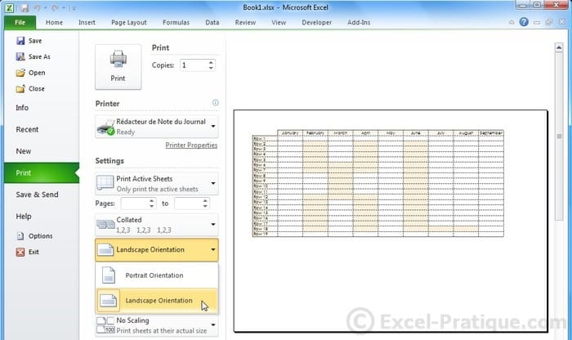Screen dimensions: 572x340
Task: Click the Portrait Orientation page icon
Action: (109, 275)
